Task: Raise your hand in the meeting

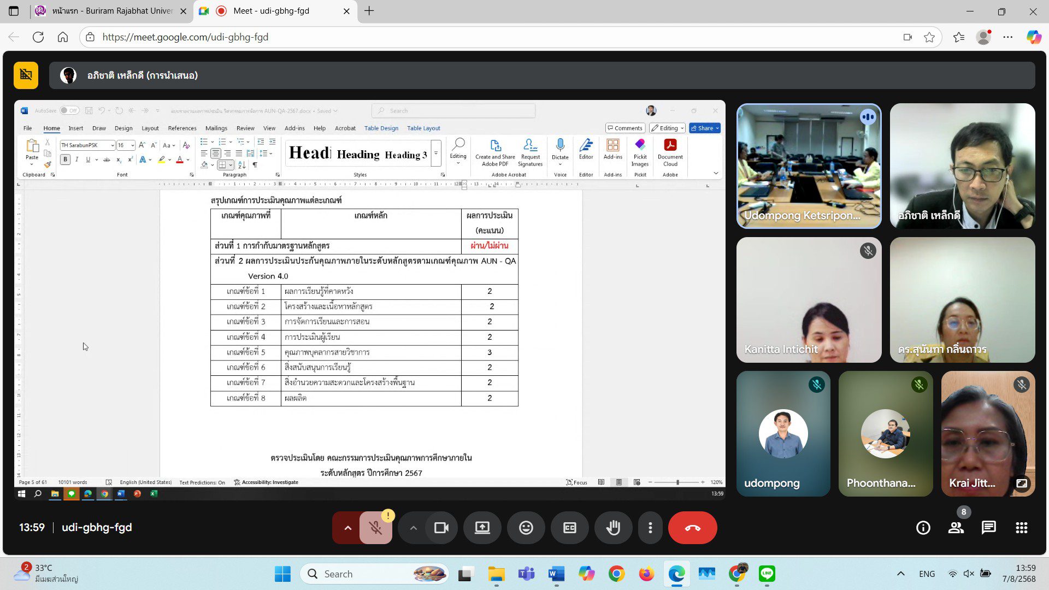Action: 613,528
